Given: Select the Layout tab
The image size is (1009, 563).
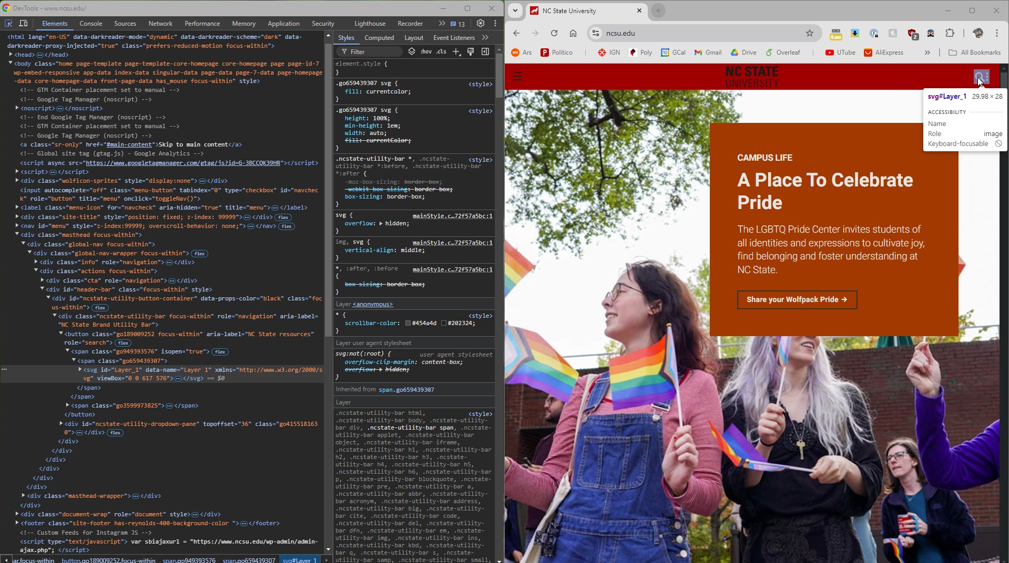Looking at the screenshot, I should (414, 38).
